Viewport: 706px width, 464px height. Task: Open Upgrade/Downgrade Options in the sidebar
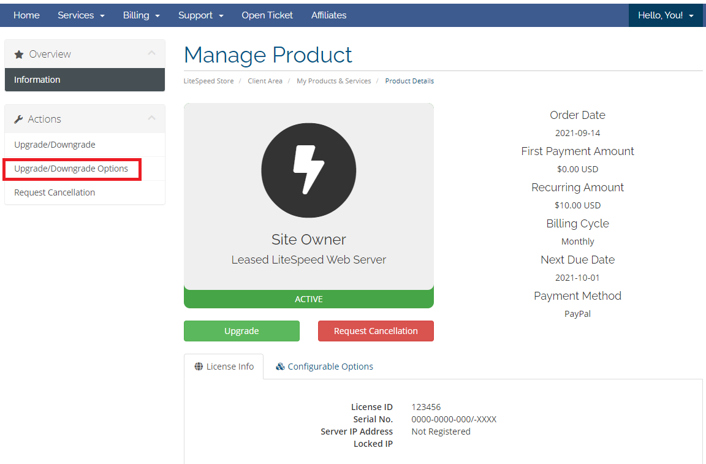point(85,169)
